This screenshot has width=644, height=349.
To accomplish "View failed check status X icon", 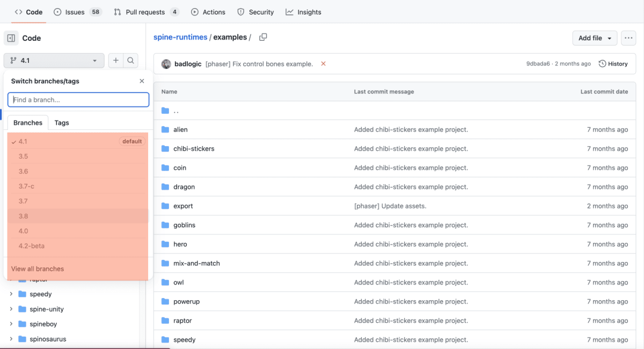I will [323, 63].
